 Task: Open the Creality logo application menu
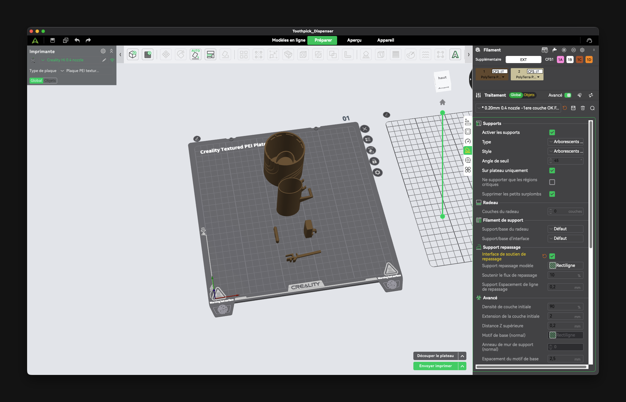click(x=35, y=40)
